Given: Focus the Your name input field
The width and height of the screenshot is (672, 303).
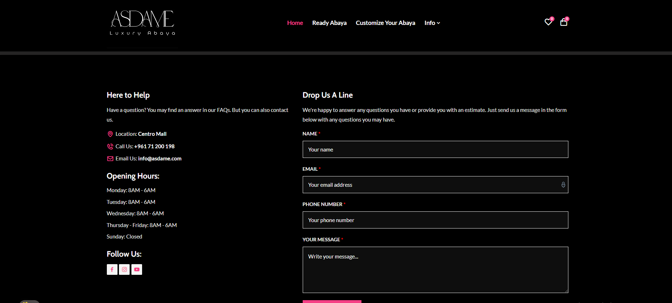Looking at the screenshot, I should pos(435,149).
